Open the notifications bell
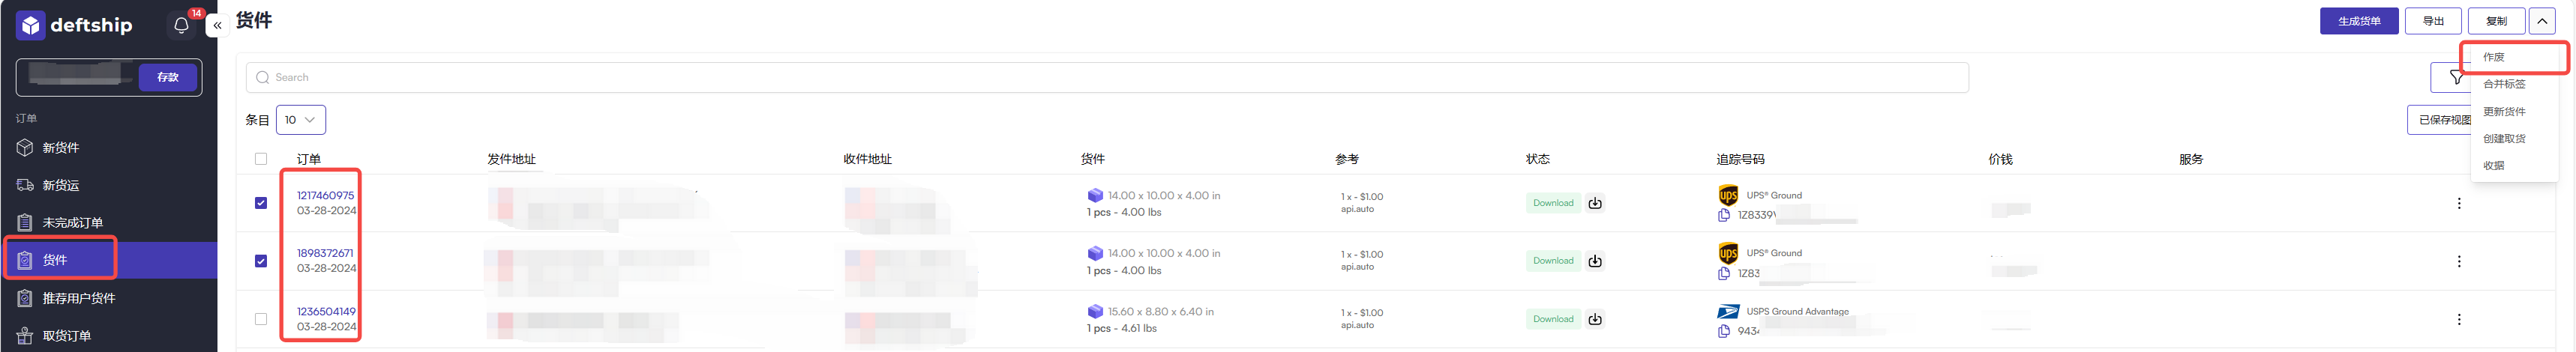The image size is (2576, 352). (x=181, y=25)
